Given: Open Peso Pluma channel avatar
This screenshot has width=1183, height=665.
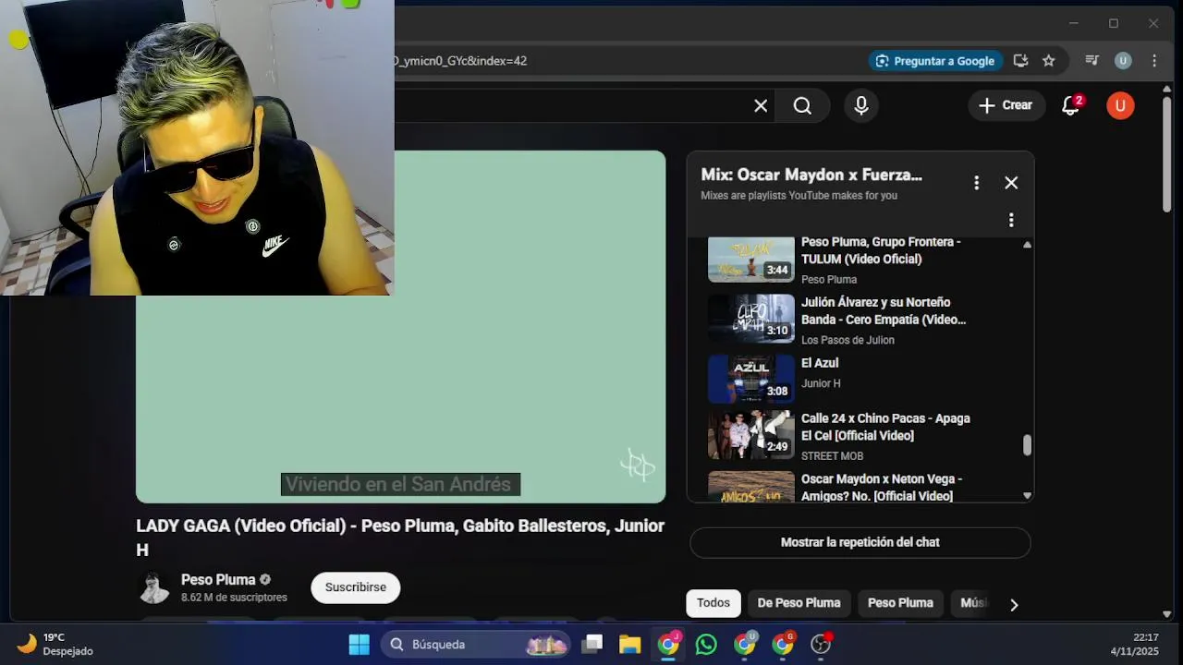Looking at the screenshot, I should pyautogui.click(x=153, y=587).
